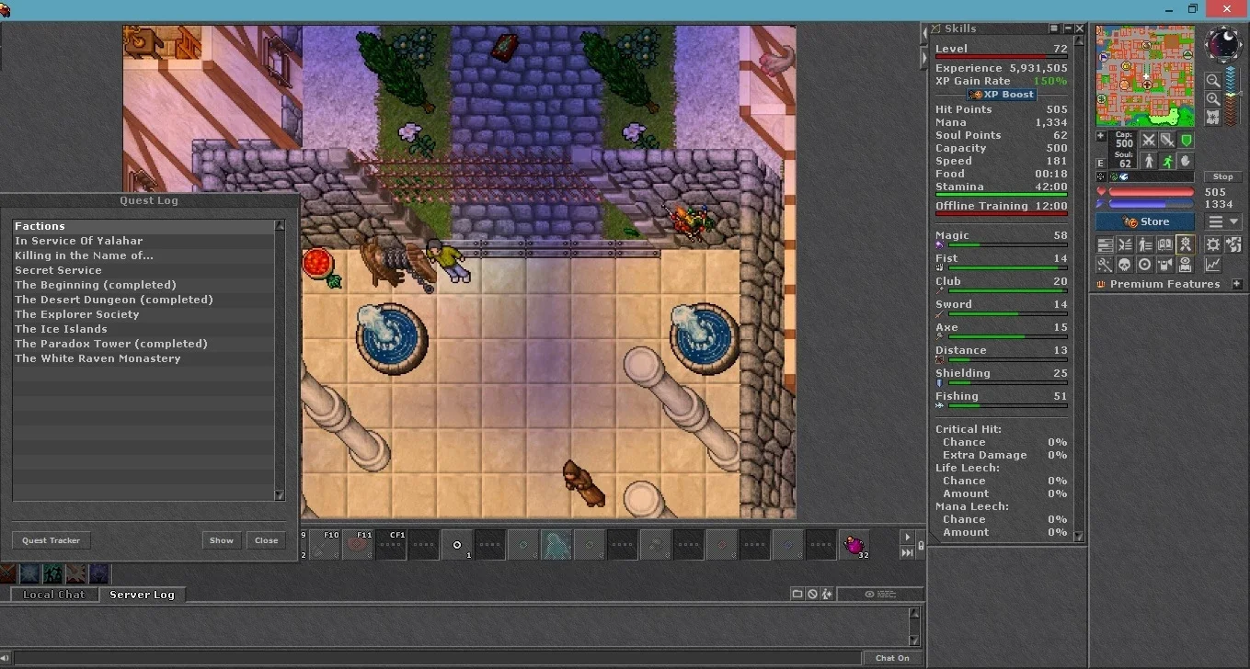Click Close in Quest Log
Viewport: 1250px width, 669px height.
(267, 540)
